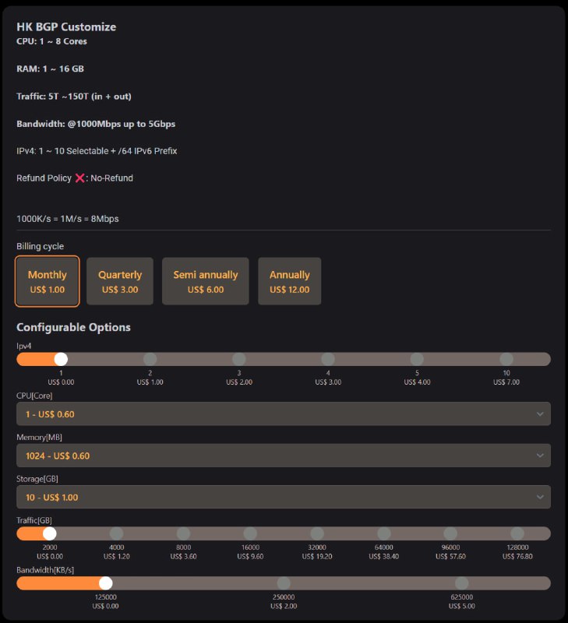Open the Storage[GB] selection dropdown

click(x=283, y=497)
